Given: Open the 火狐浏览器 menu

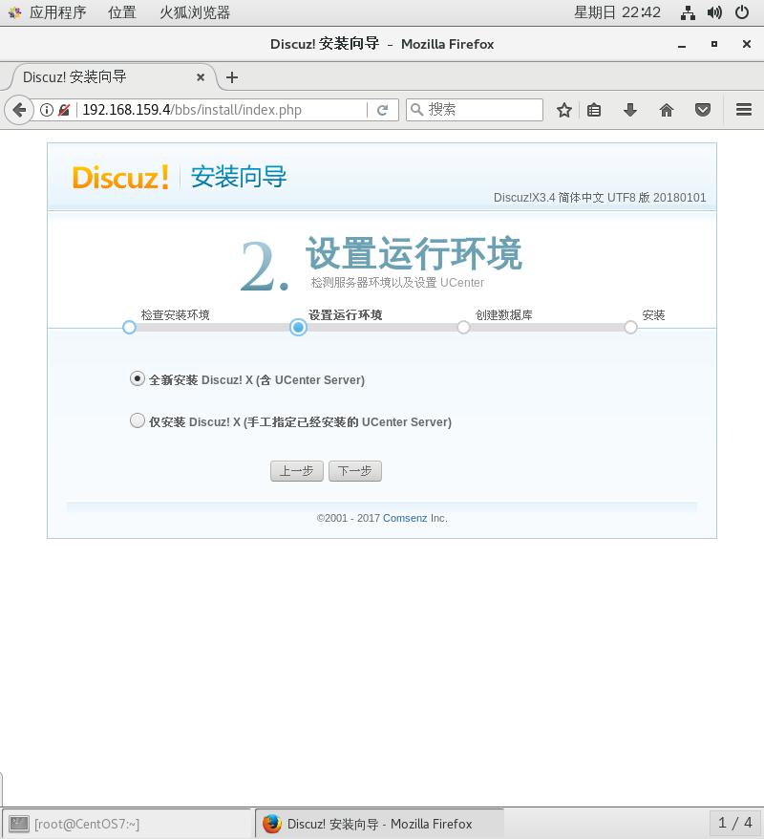Looking at the screenshot, I should pyautogui.click(x=195, y=12).
